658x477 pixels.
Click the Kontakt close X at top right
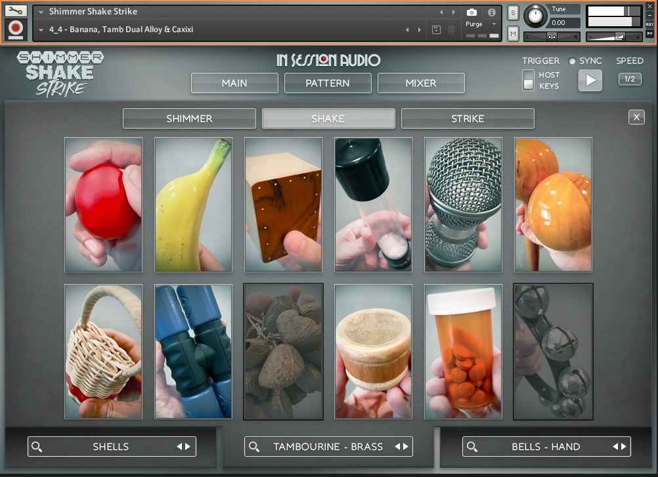(649, 7)
